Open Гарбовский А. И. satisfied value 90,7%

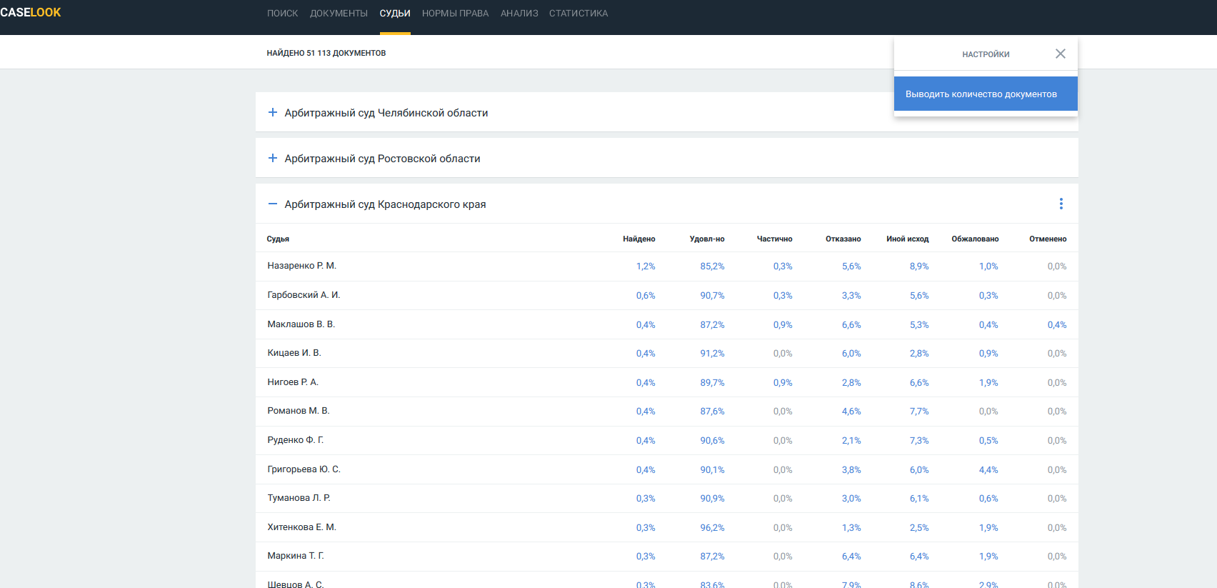point(712,296)
